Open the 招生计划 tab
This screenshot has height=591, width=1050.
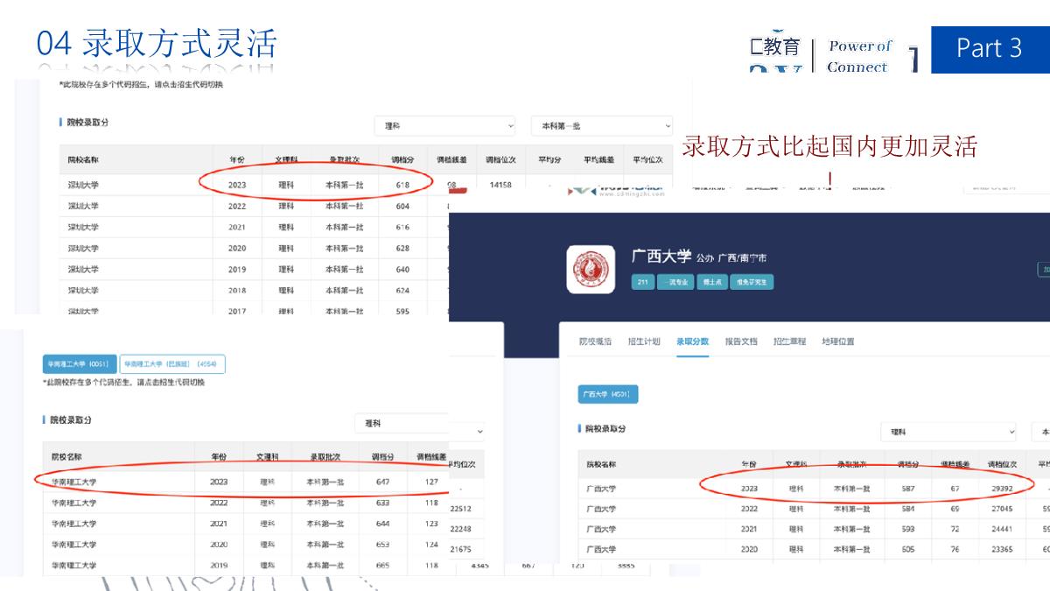tap(644, 341)
